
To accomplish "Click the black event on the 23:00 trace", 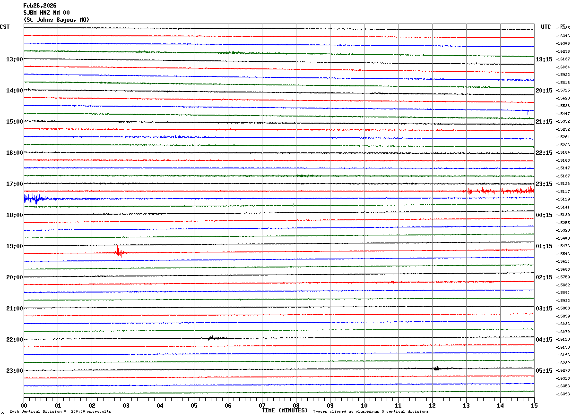I will point(436,368).
